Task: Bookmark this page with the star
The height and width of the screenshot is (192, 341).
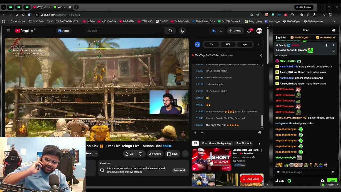Action: pos(258,15)
